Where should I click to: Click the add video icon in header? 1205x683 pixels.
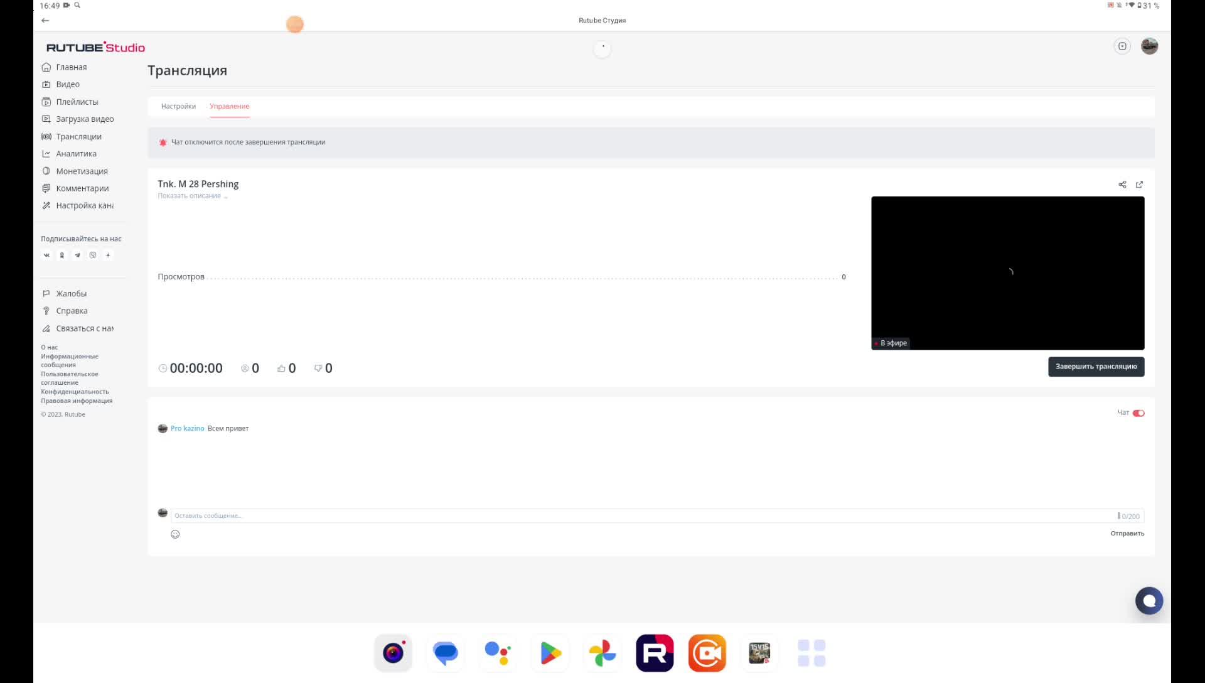[1122, 46]
